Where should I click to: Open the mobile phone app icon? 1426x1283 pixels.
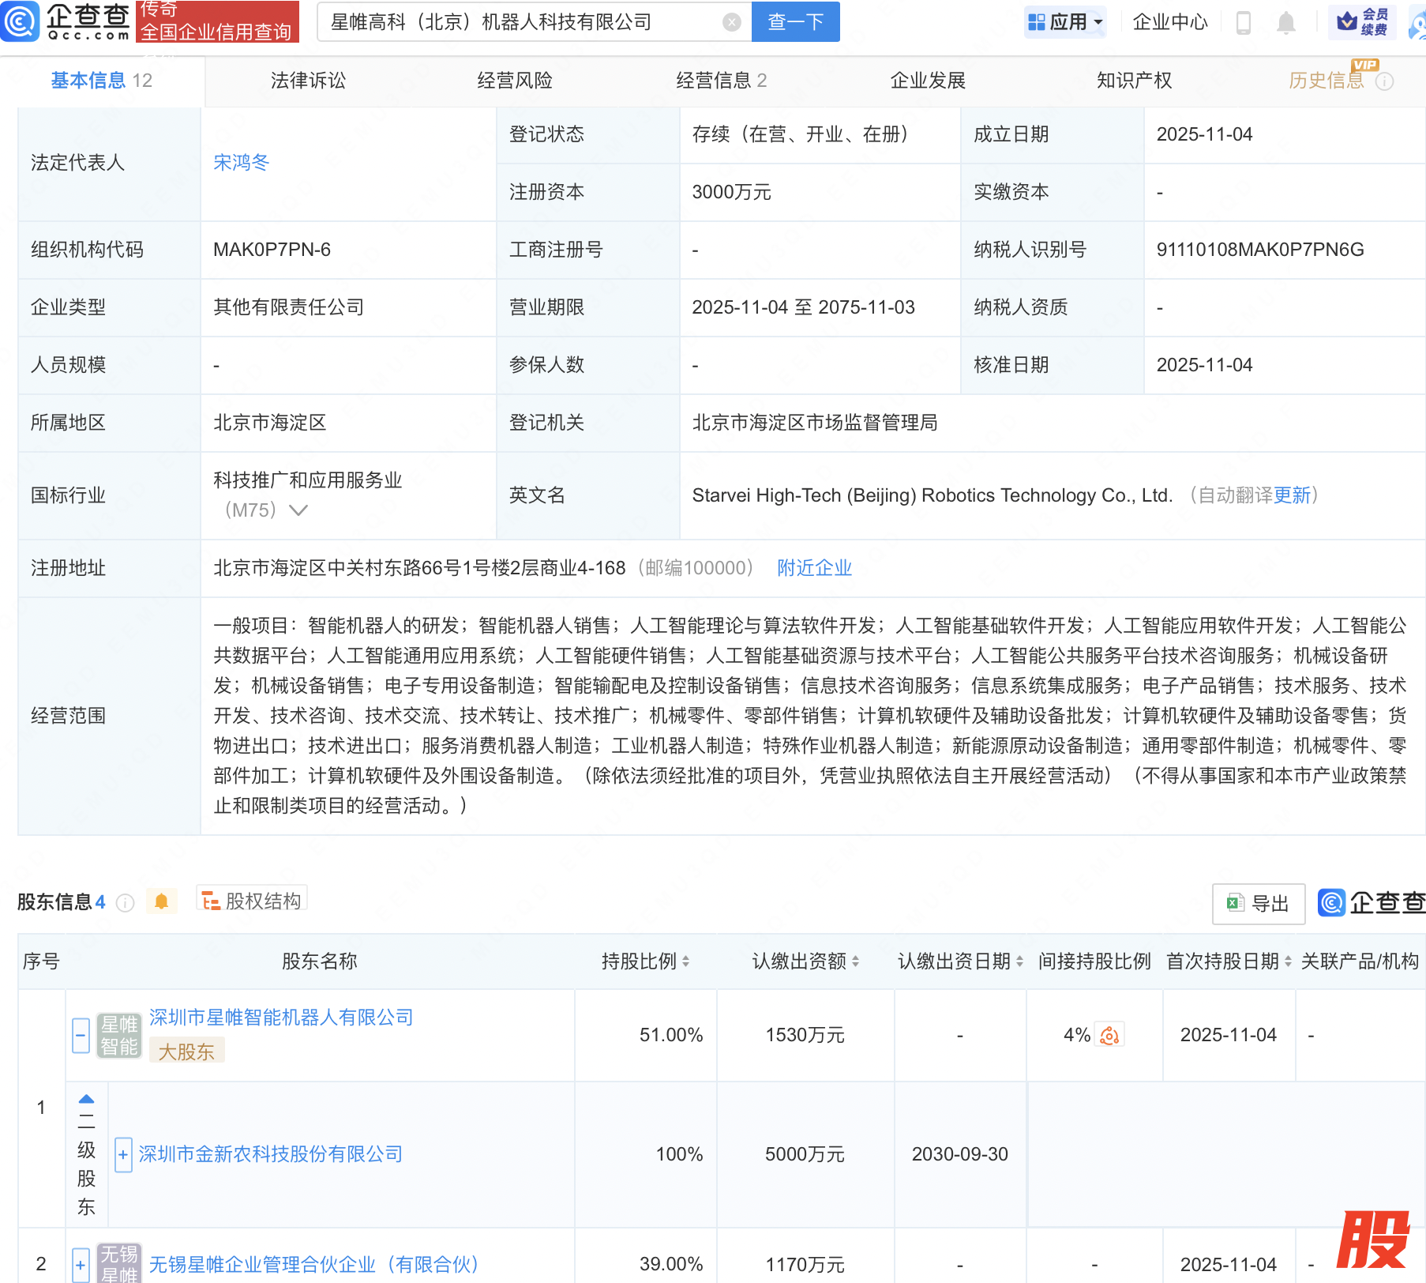click(x=1243, y=23)
